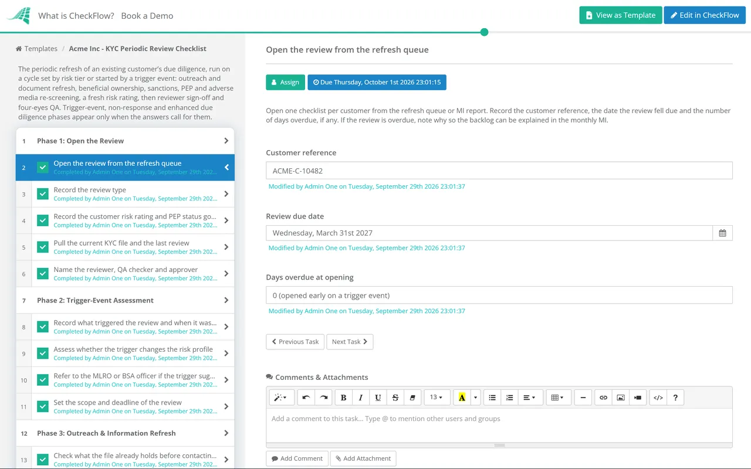This screenshot has width=751, height=469.
Task: Open the table insert dropdown
Action: [557, 397]
